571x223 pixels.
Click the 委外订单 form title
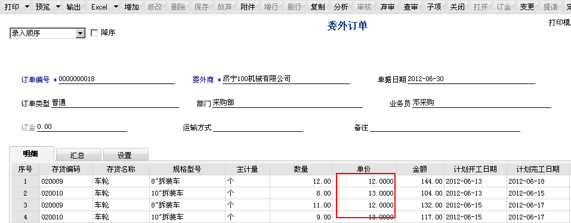[347, 26]
